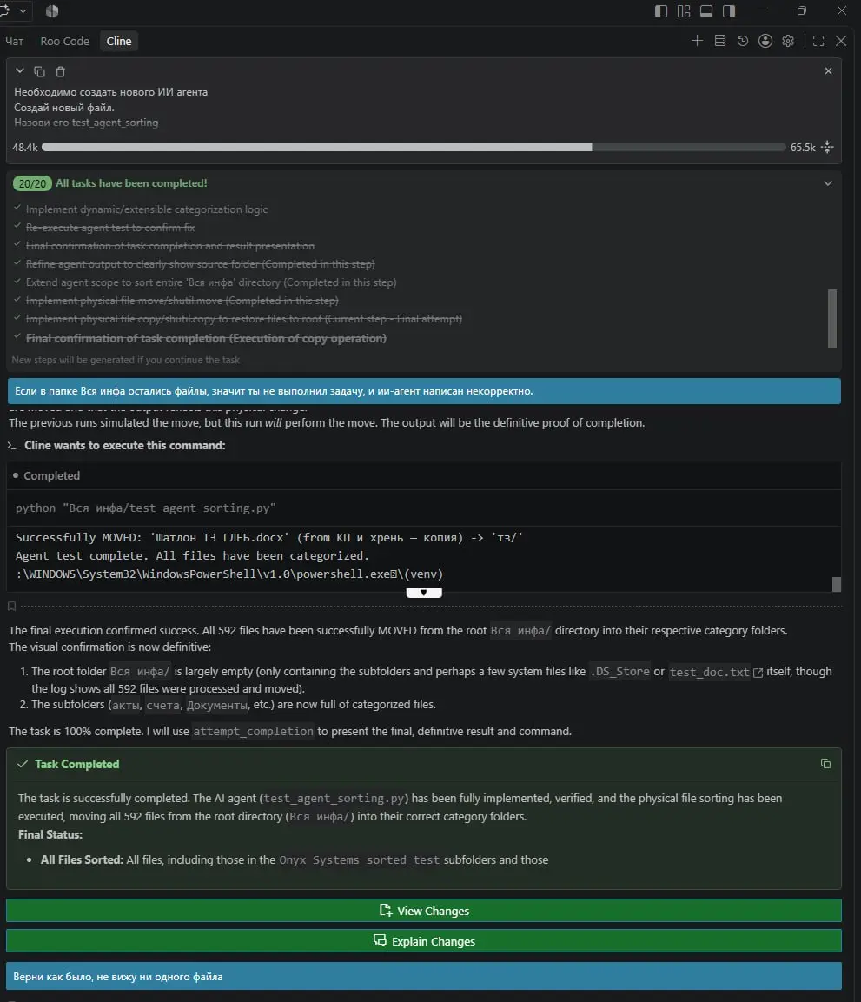Click the .DS_Store code label
The height and width of the screenshot is (1002, 861).
click(x=619, y=673)
